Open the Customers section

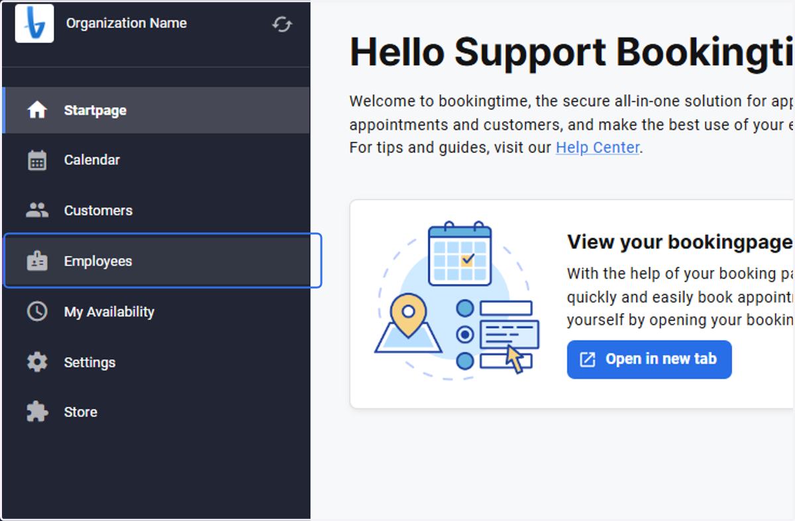pos(156,211)
